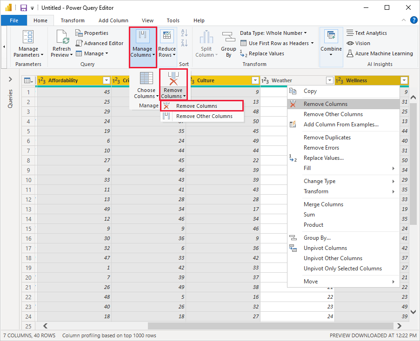Open Manage Parameters
Screen dimensions: 420x341
(28, 44)
